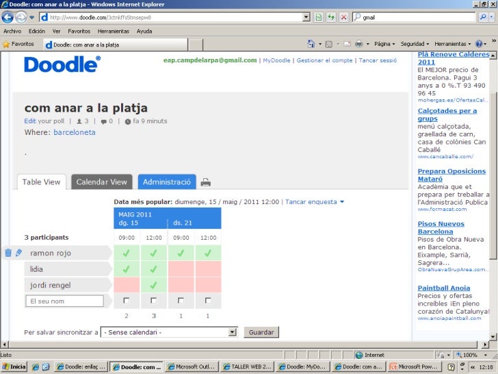Open the Plà Renove Calderes 2011 ad link
The height and width of the screenshot is (374, 498).
tap(454, 58)
